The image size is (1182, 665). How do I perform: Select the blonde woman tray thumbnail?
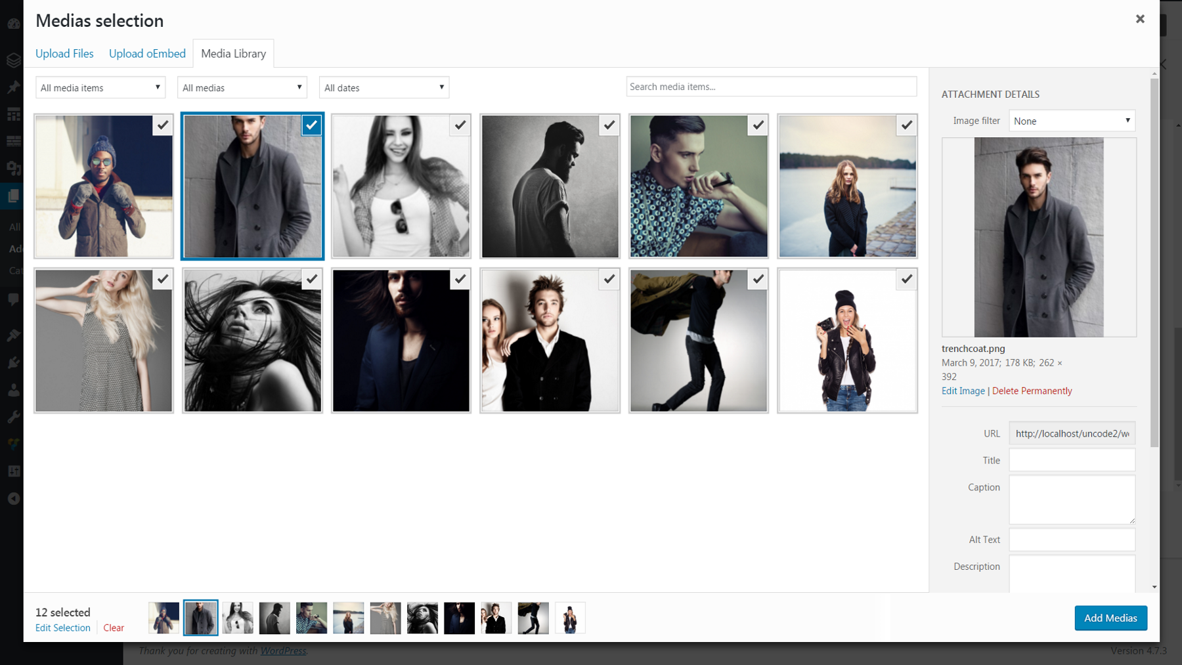(385, 618)
